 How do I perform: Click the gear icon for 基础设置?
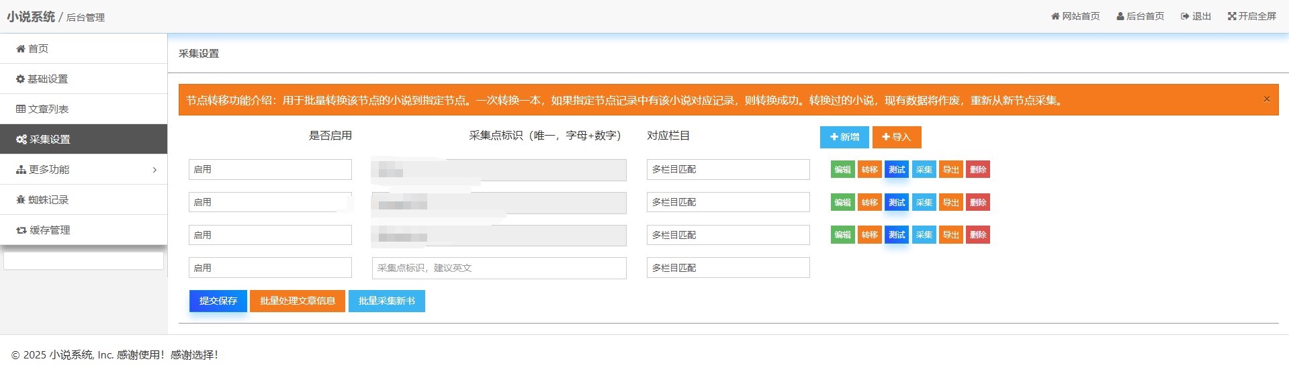20,79
